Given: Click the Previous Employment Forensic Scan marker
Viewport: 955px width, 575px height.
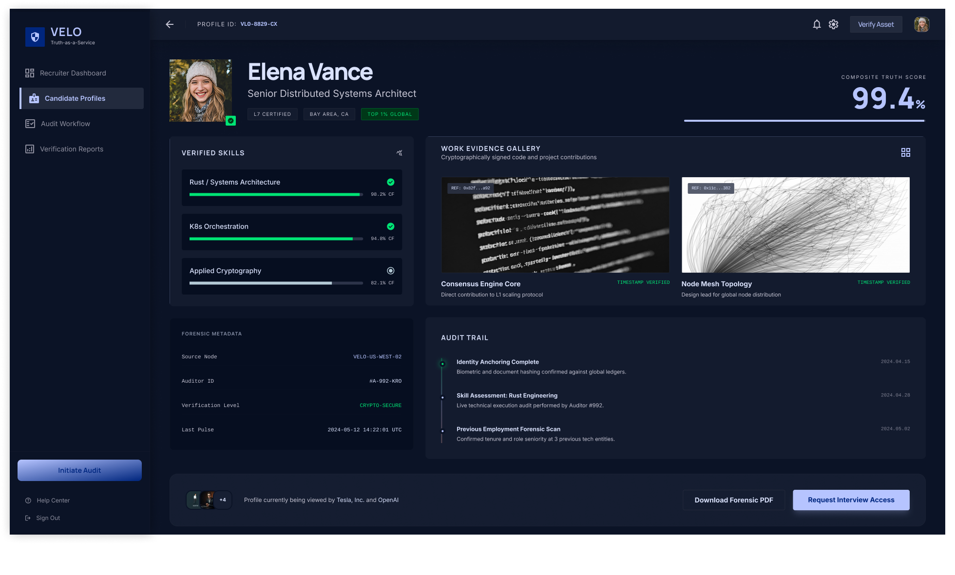Looking at the screenshot, I should pos(442,431).
